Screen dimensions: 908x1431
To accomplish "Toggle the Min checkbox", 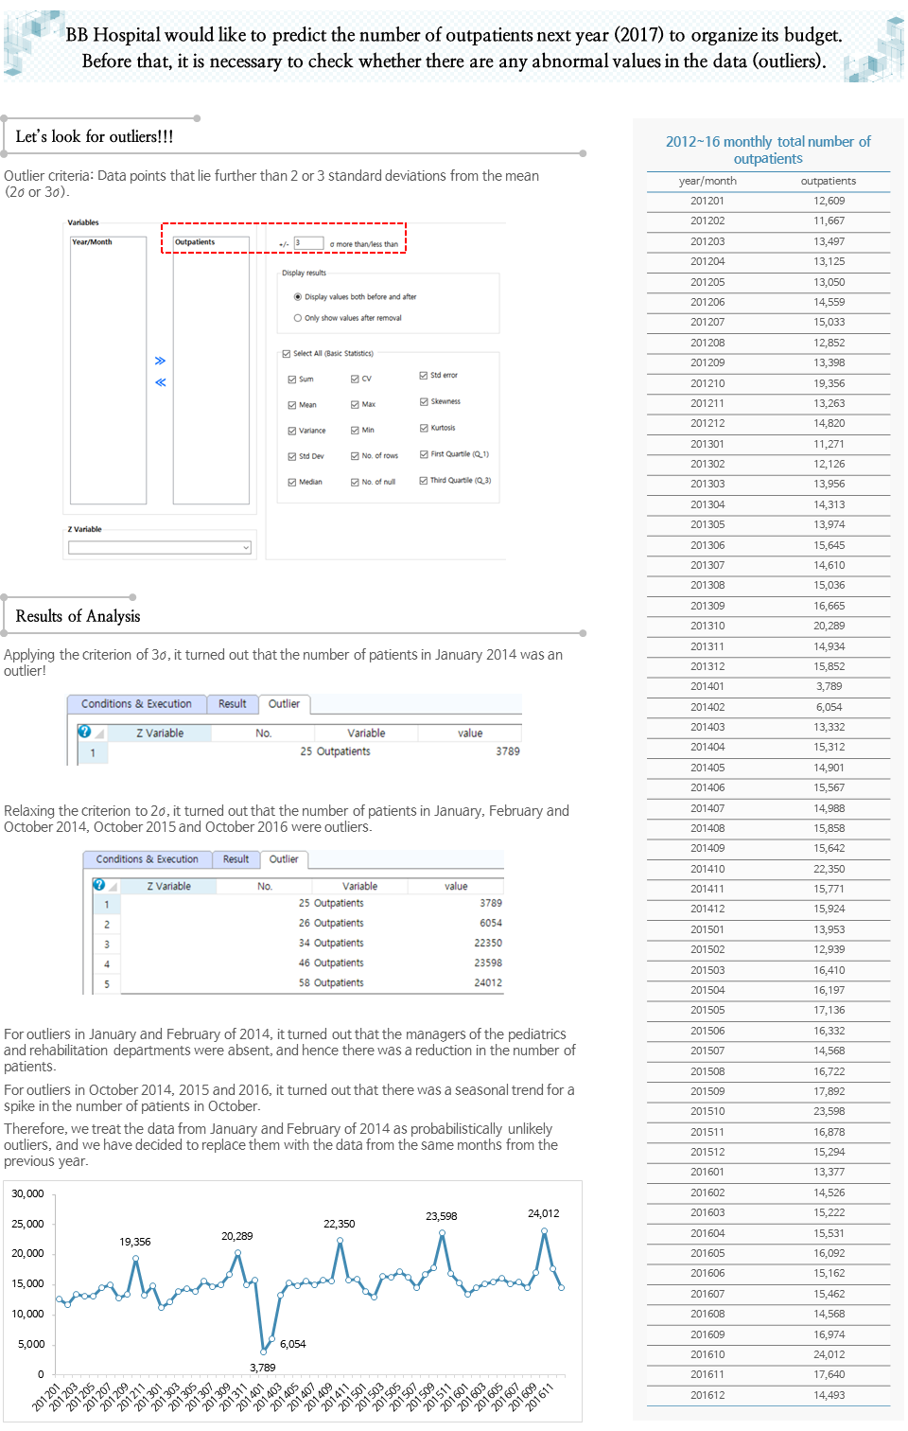I will (x=355, y=431).
